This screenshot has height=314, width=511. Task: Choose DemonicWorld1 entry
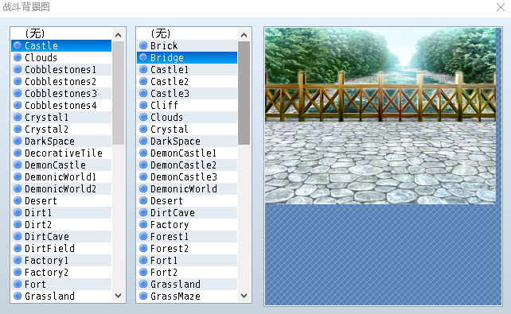click(61, 177)
